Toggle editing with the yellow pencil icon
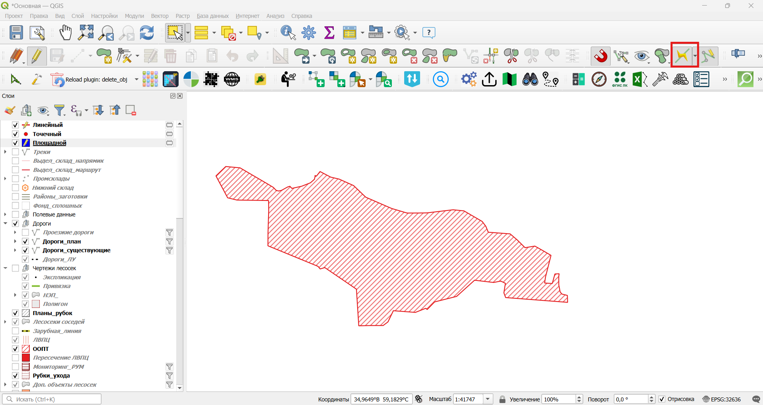This screenshot has height=405, width=763. point(37,56)
